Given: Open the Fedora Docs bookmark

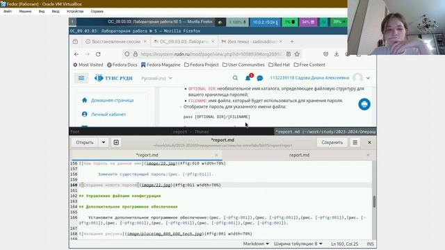Looking at the screenshot, I should [x=122, y=65].
